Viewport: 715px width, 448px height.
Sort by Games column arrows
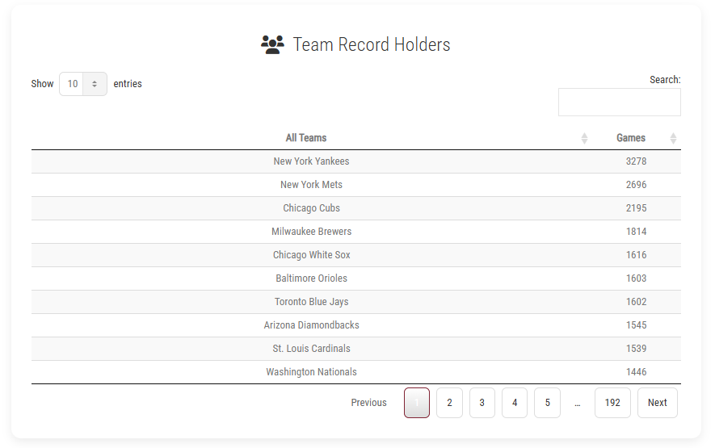(673, 139)
